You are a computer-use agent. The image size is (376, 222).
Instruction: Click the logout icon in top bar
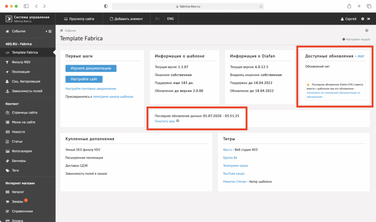[368, 19]
